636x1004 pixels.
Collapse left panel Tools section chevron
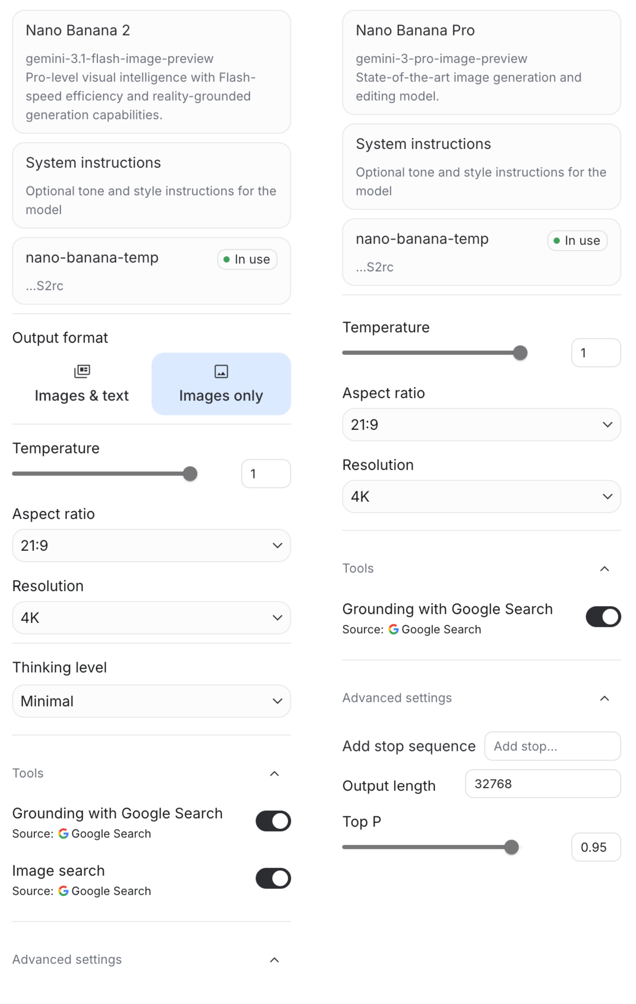click(274, 773)
